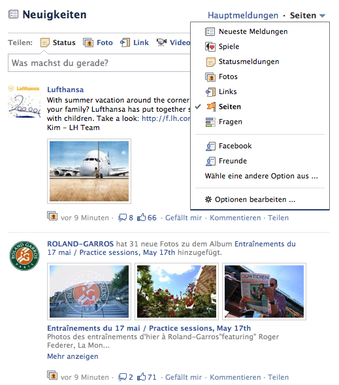Click the Fragen poll icon
Image resolution: width=339 pixels, height=385 pixels.
coord(210,122)
